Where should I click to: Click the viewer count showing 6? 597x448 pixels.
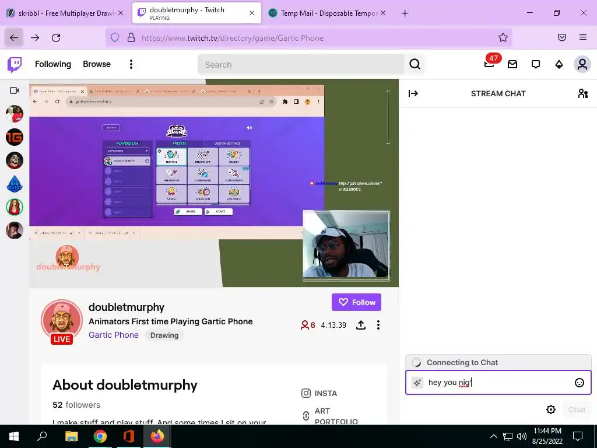click(308, 325)
